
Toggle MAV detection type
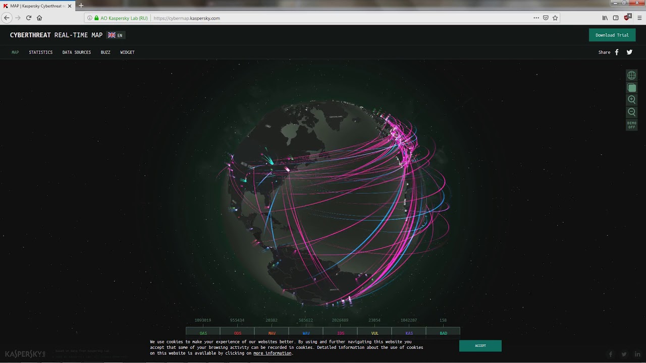click(272, 333)
